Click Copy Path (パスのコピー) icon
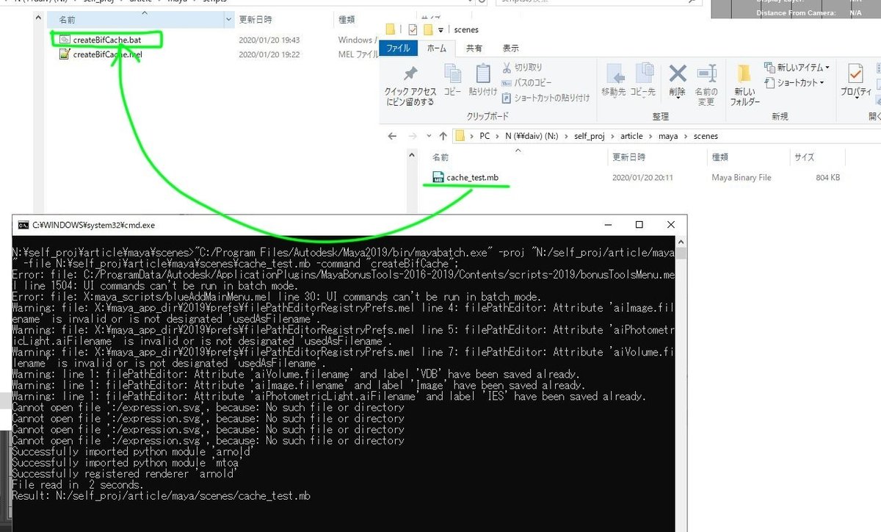The height and width of the screenshot is (532, 881). (x=507, y=82)
